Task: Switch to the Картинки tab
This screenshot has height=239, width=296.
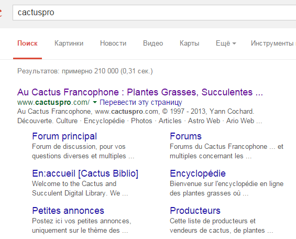Action: (69, 43)
